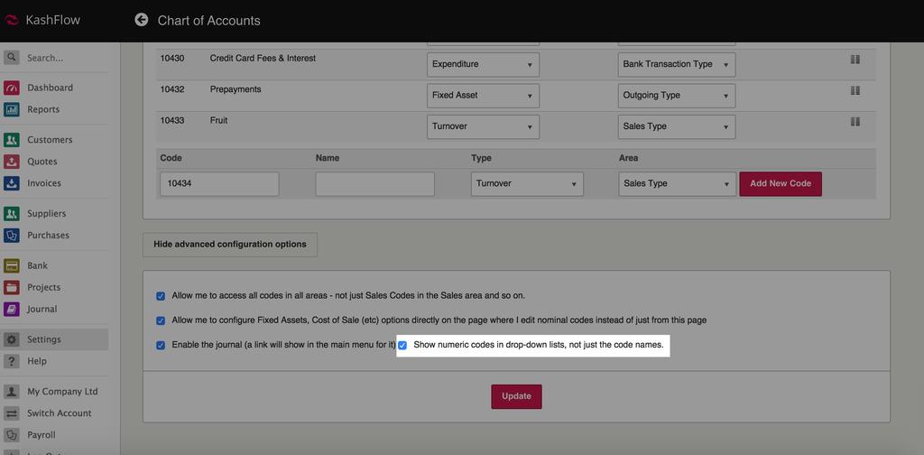Image resolution: width=924 pixels, height=455 pixels.
Task: Click the KashFlow logo icon
Action: pos(11,20)
